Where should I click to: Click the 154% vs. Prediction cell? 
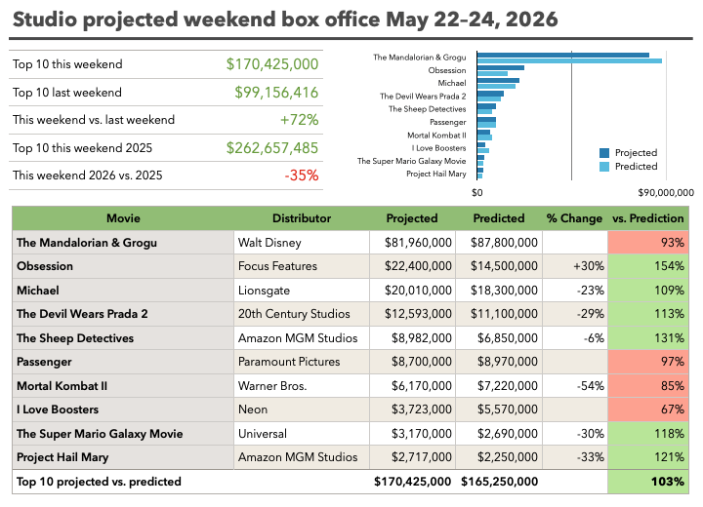click(x=648, y=266)
